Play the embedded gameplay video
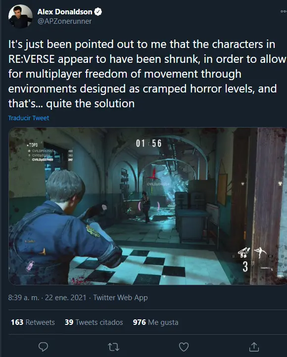 (147, 206)
